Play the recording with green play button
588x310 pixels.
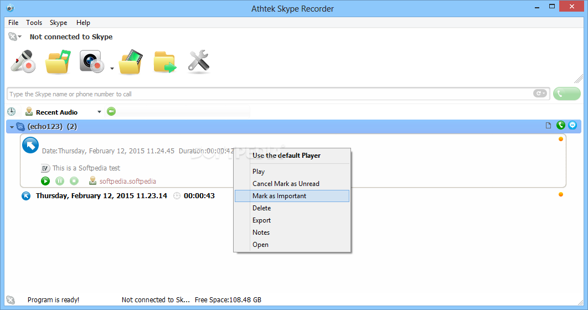pos(45,181)
